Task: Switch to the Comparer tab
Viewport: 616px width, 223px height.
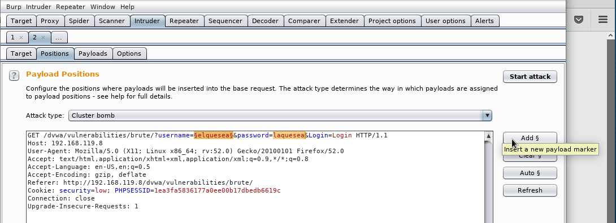Action: (x=305, y=21)
